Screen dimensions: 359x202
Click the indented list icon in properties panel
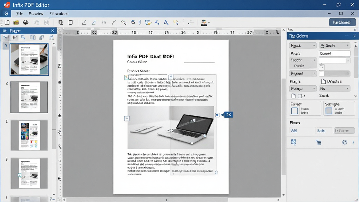(318, 142)
